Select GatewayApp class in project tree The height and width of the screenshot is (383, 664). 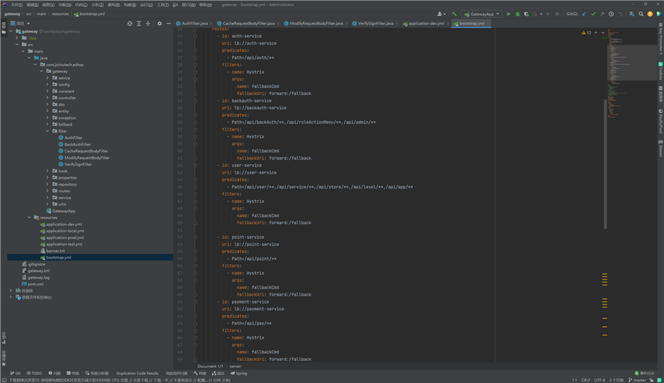(x=64, y=211)
